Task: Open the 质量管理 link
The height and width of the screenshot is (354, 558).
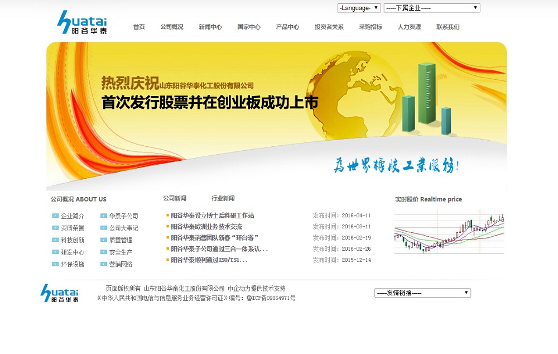Action: pyautogui.click(x=121, y=240)
